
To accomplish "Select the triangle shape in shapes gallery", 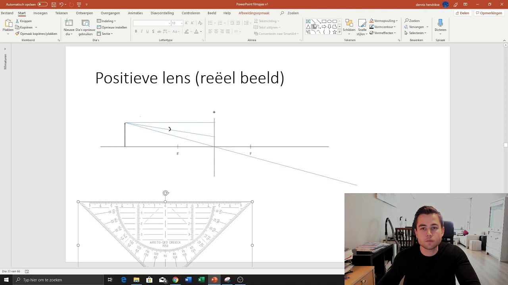I will pos(308,27).
